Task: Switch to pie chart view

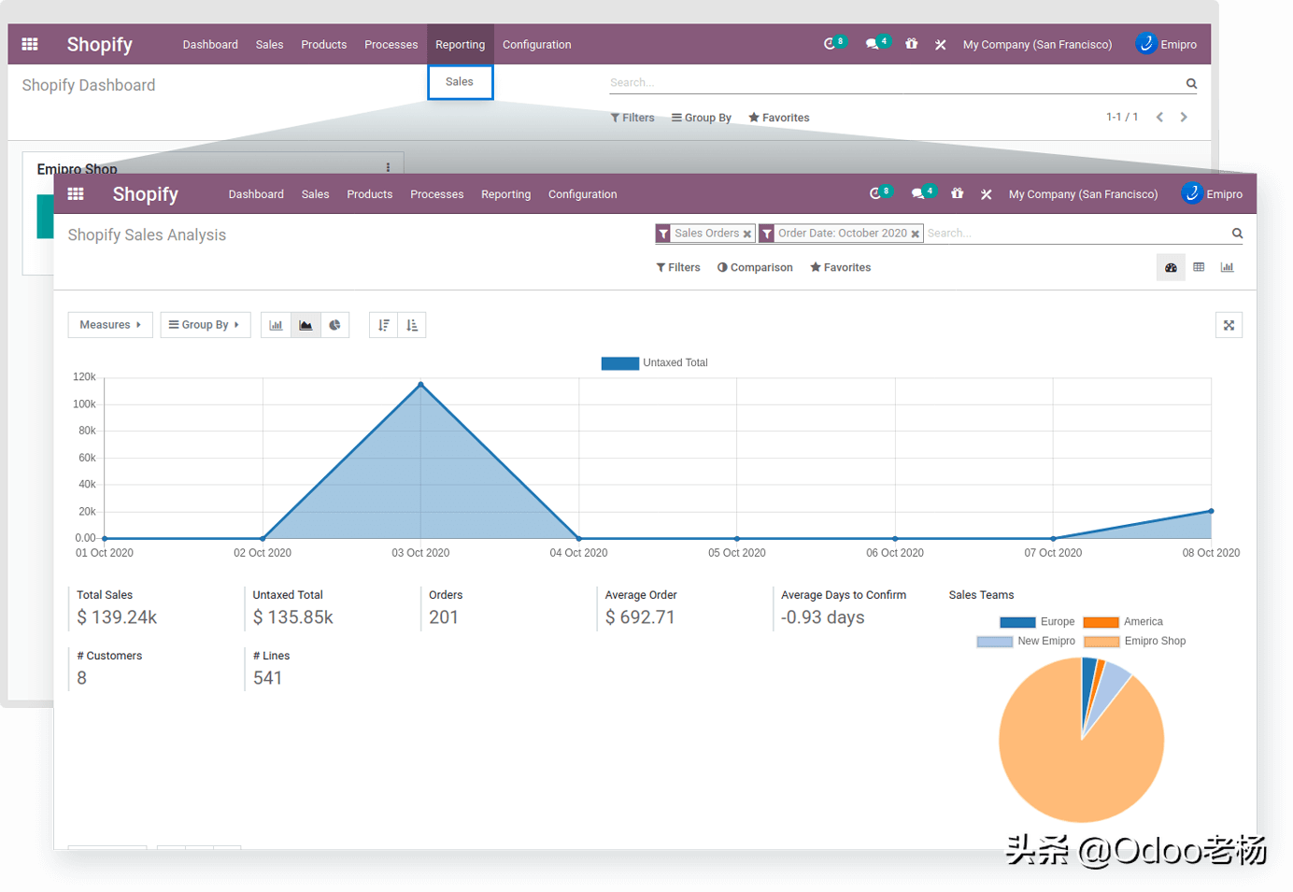Action: pos(334,324)
